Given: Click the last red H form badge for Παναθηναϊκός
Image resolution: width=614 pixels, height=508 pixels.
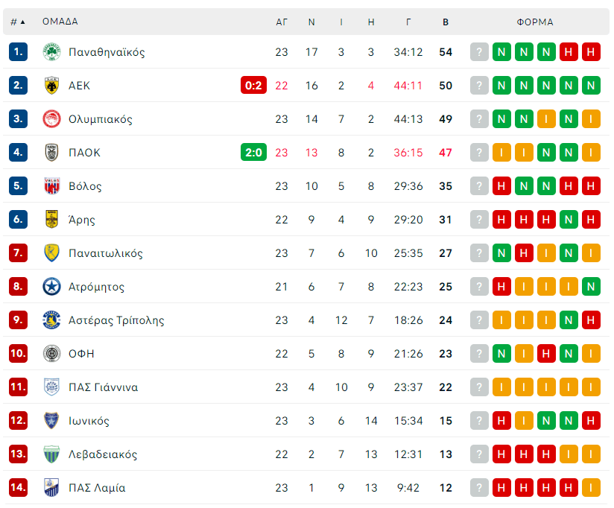Looking at the screenshot, I should point(591,52).
